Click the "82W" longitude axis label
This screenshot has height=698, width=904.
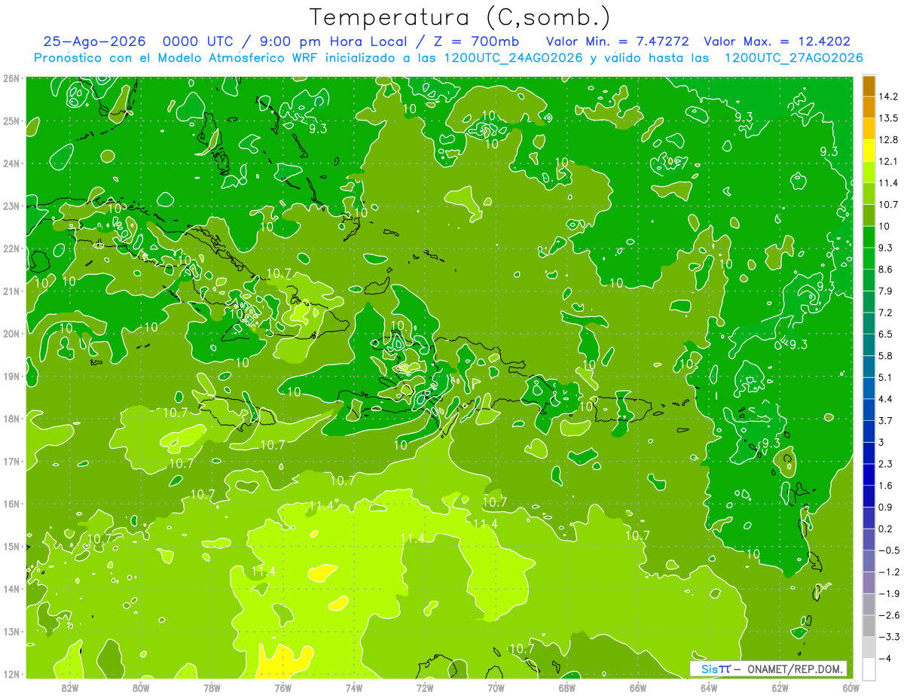[70, 687]
